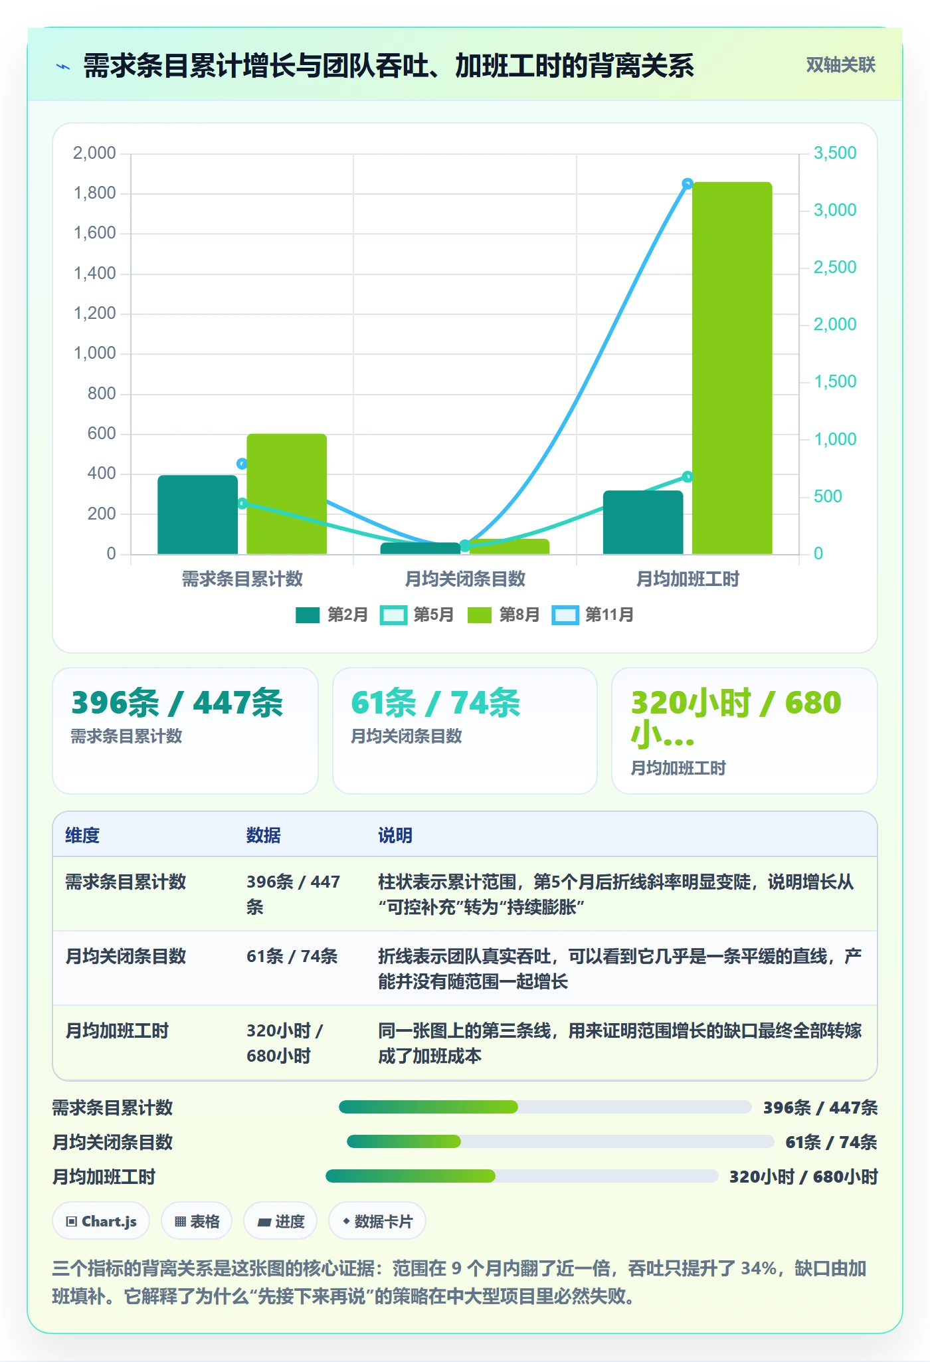Click the 320小时 / 680小时 value beside the progress bar
This screenshot has height=1362, width=930.
[804, 1177]
